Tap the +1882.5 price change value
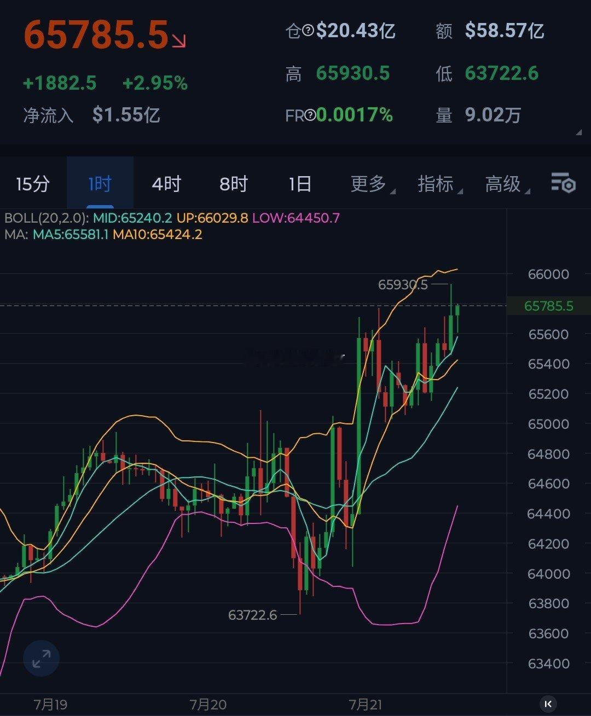This screenshot has height=716, width=591. (60, 83)
